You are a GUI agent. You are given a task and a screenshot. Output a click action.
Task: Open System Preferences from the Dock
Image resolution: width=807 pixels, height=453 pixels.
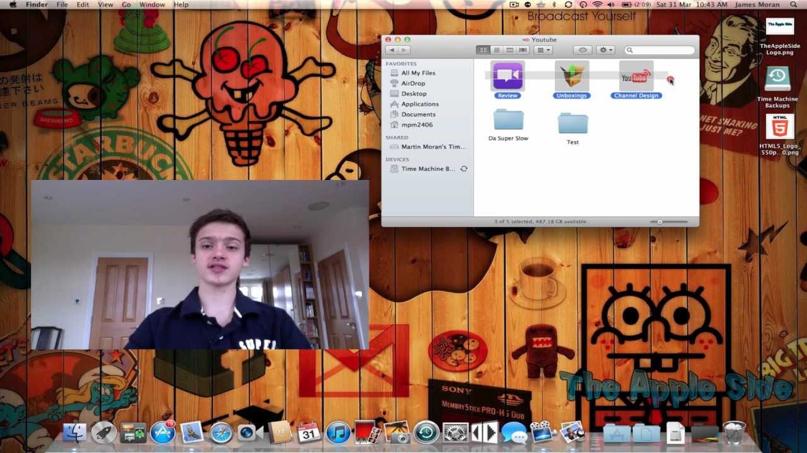tap(456, 432)
